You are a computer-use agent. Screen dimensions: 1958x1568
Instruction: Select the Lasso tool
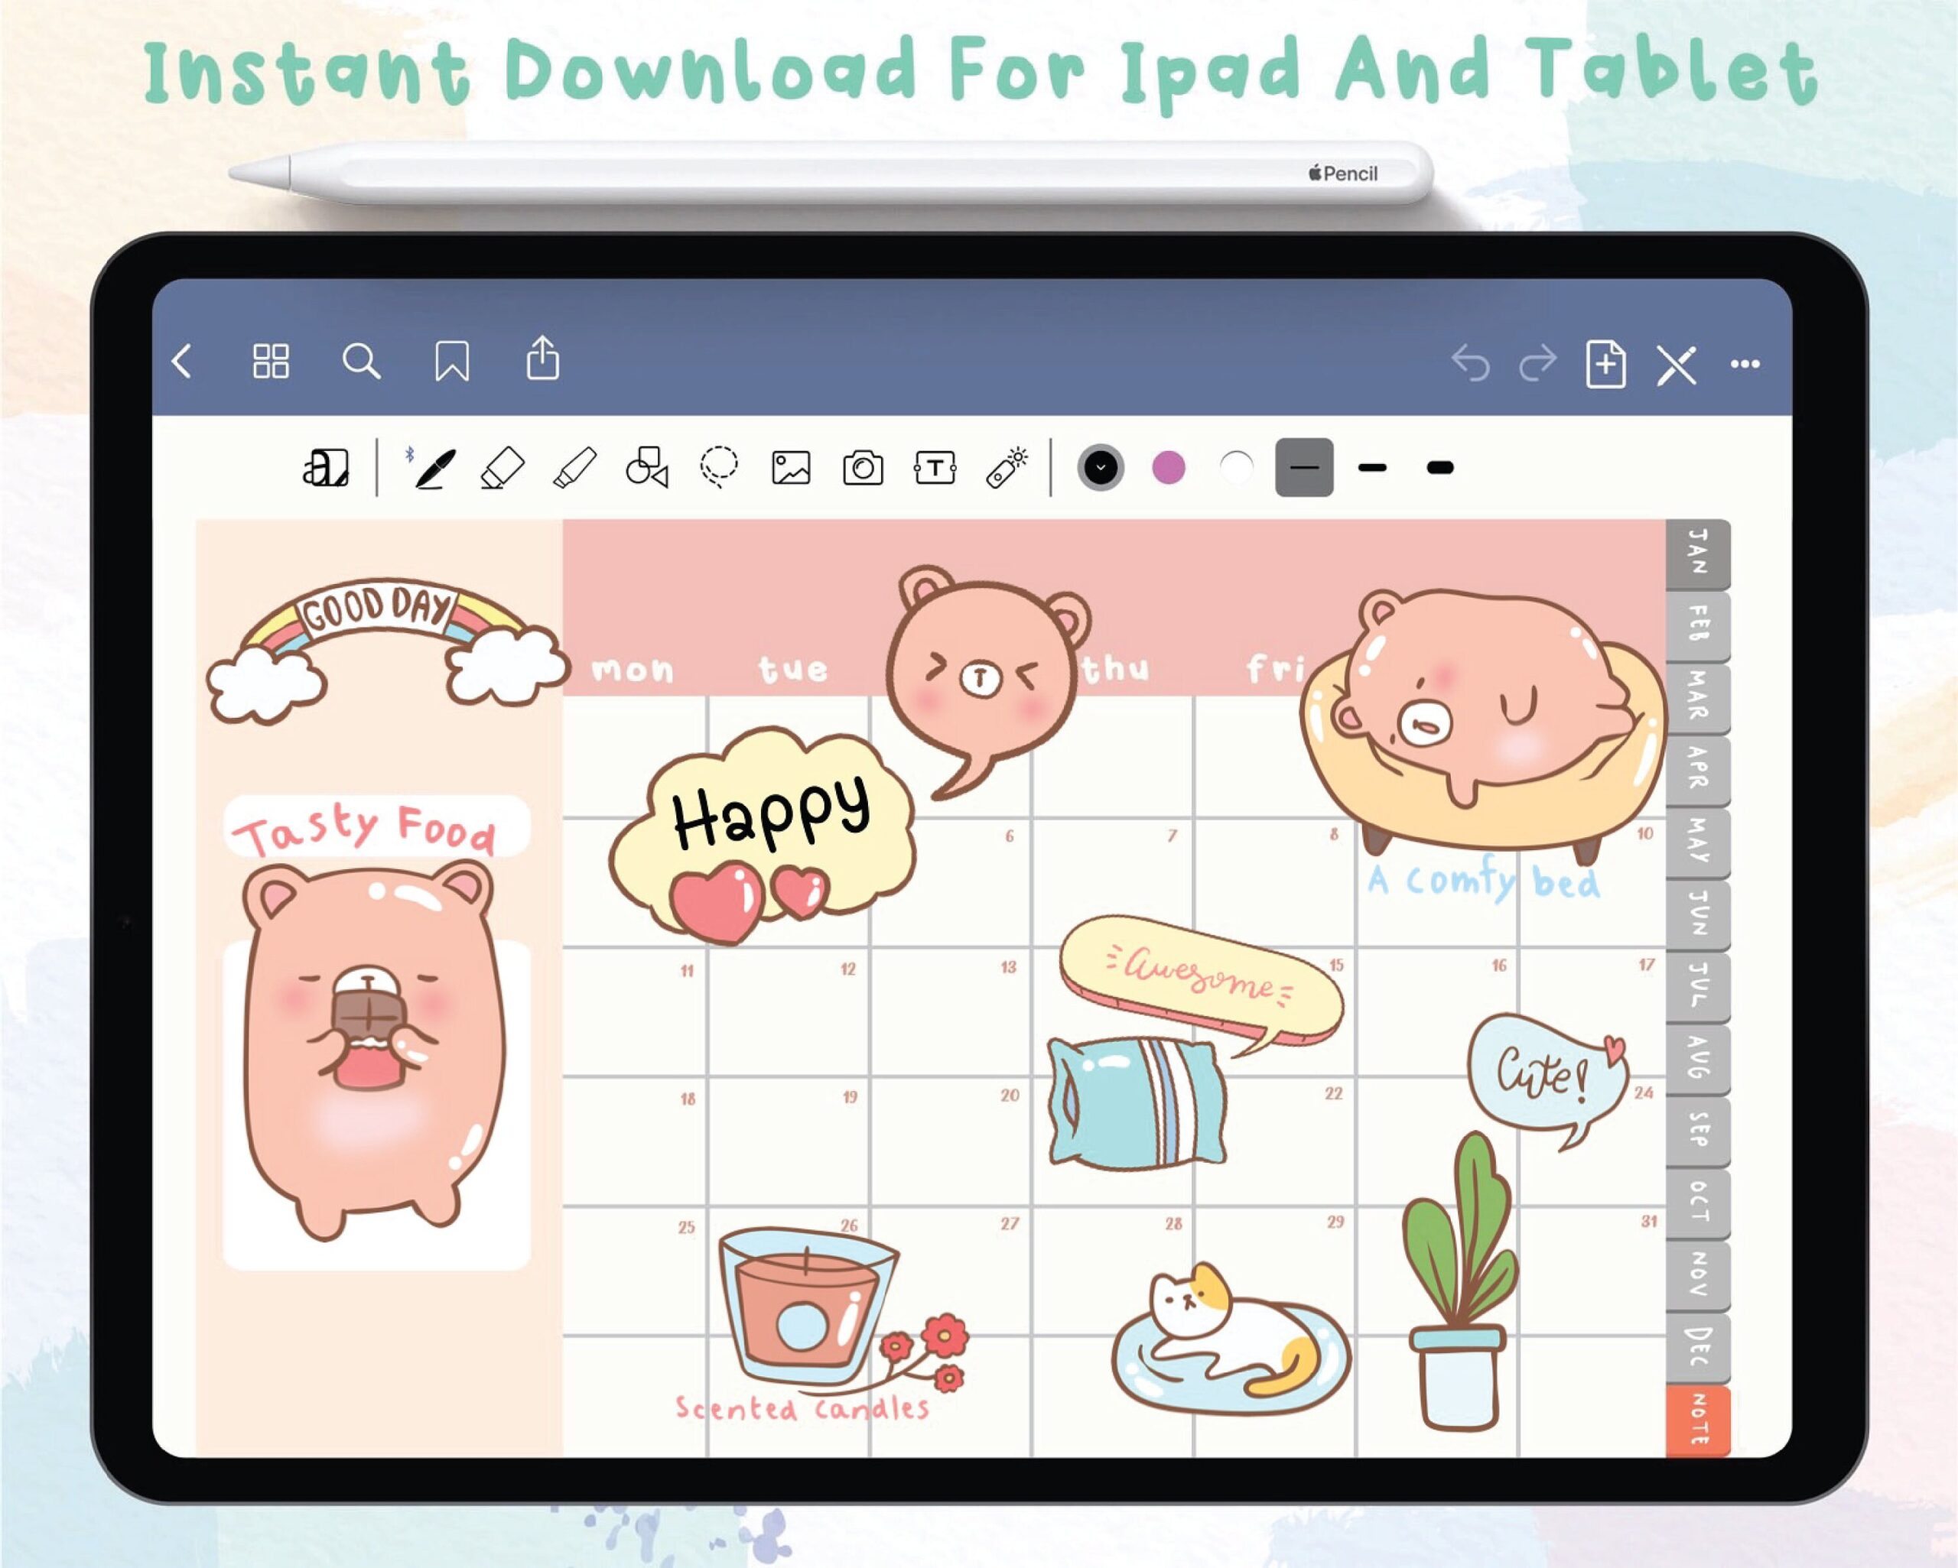coord(718,468)
